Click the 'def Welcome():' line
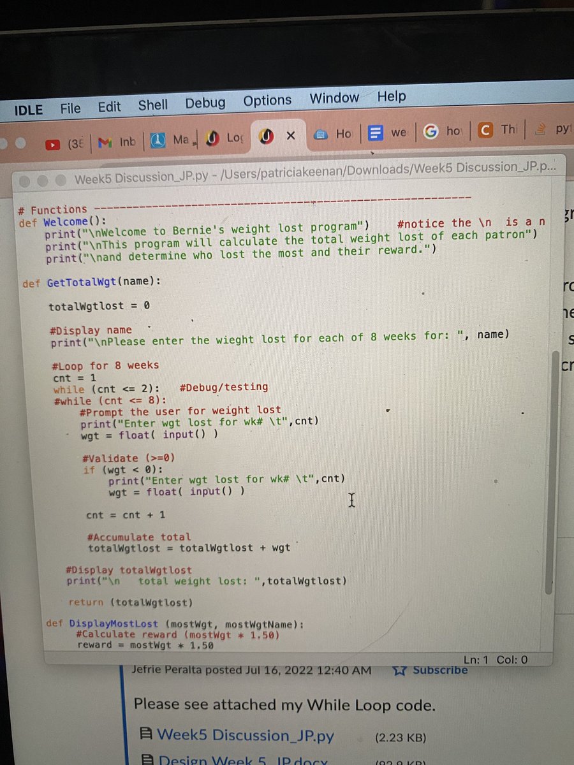 click(64, 221)
